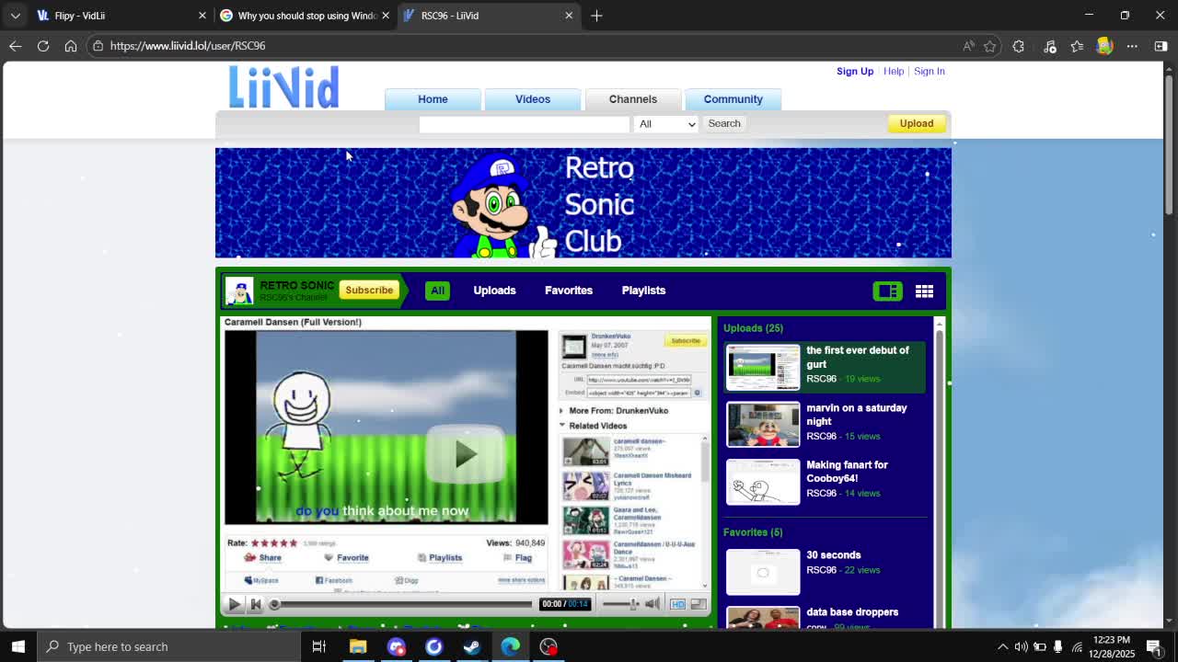Enter fullscreen using the player's rightmost icon

[x=699, y=604]
